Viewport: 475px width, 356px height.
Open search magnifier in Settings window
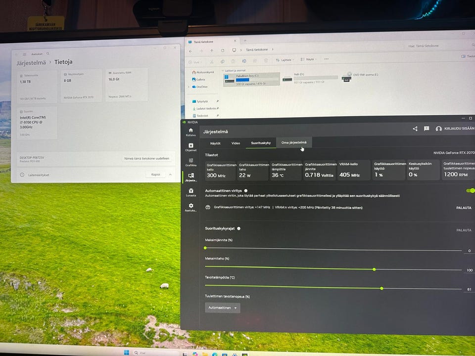48,53
